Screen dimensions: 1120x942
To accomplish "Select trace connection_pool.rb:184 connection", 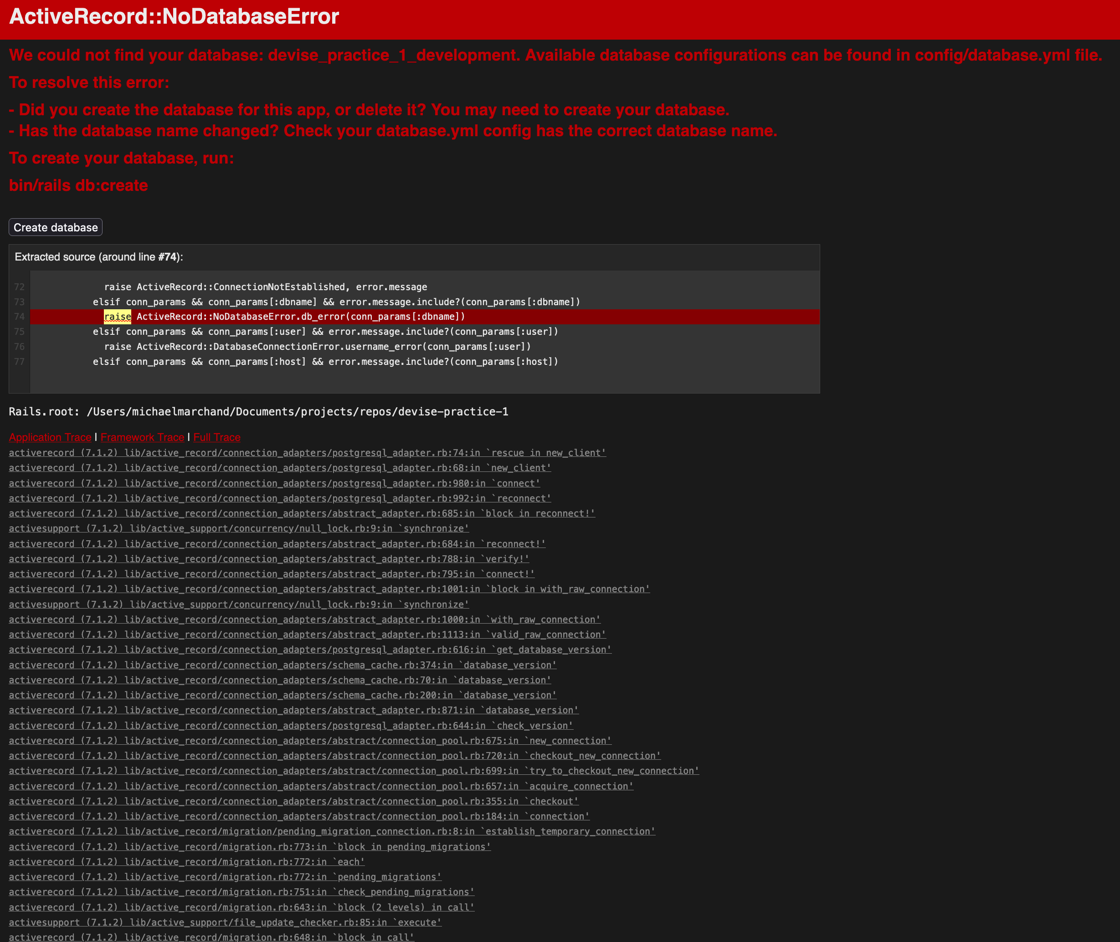I will [x=300, y=816].
